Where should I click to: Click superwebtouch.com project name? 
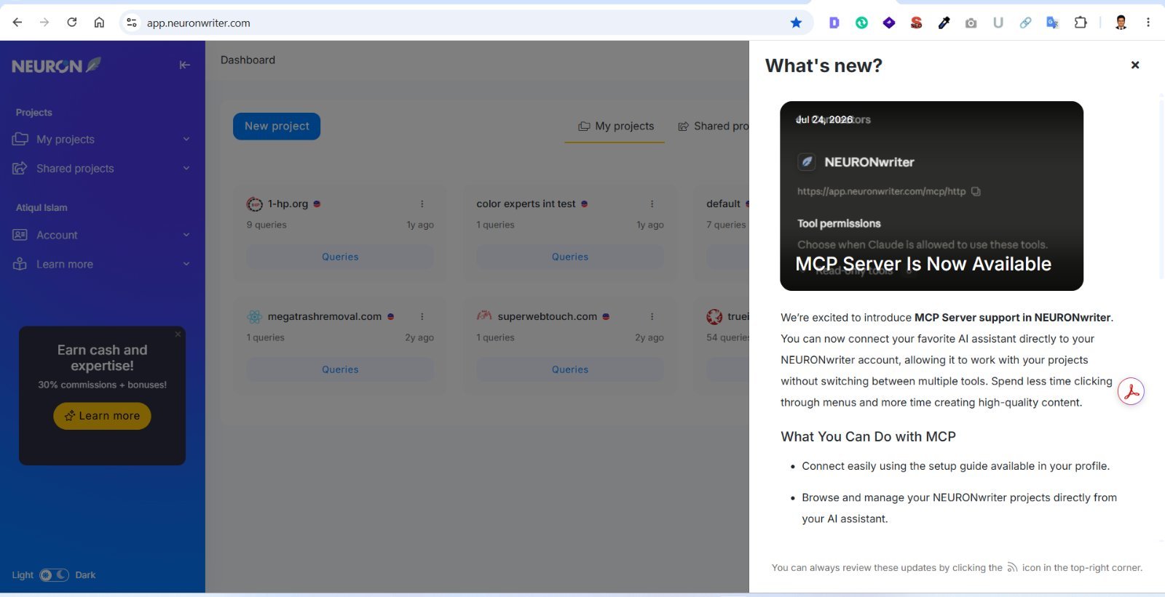click(548, 316)
